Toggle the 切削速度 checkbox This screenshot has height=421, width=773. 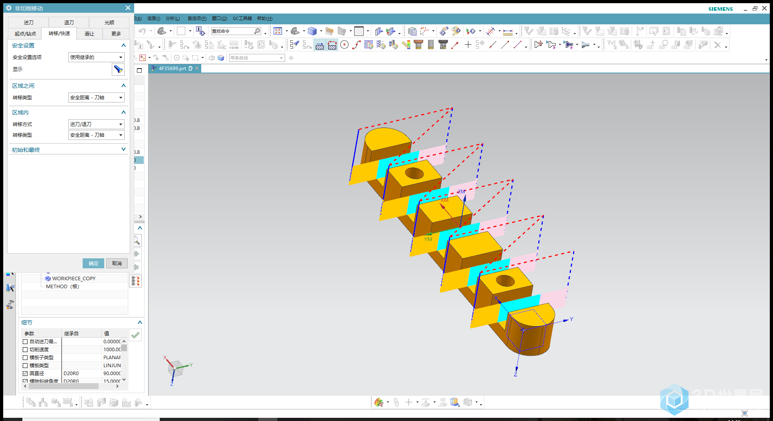tap(25, 350)
